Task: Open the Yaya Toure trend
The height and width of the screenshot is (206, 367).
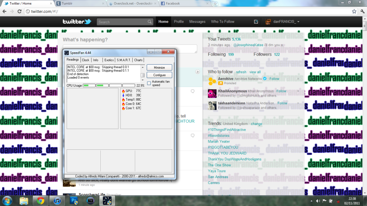Action: [x=217, y=171]
